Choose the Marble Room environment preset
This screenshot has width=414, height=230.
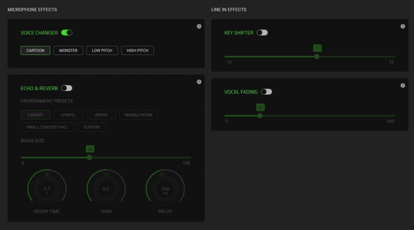(139, 115)
